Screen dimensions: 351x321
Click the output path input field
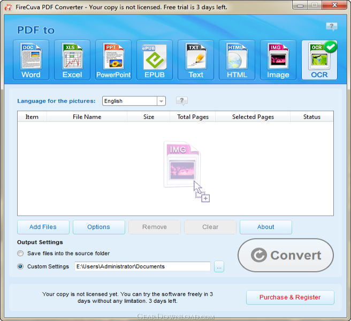click(142, 266)
